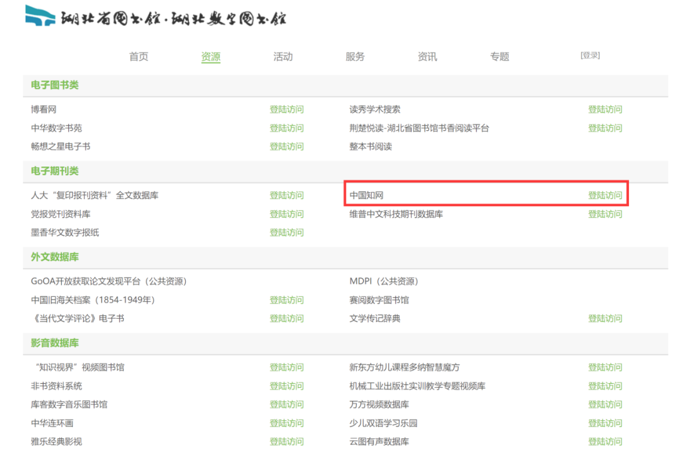Click 登陆访问 for 少儿双语学习乐园
The width and height of the screenshot is (676, 449).
click(x=605, y=423)
